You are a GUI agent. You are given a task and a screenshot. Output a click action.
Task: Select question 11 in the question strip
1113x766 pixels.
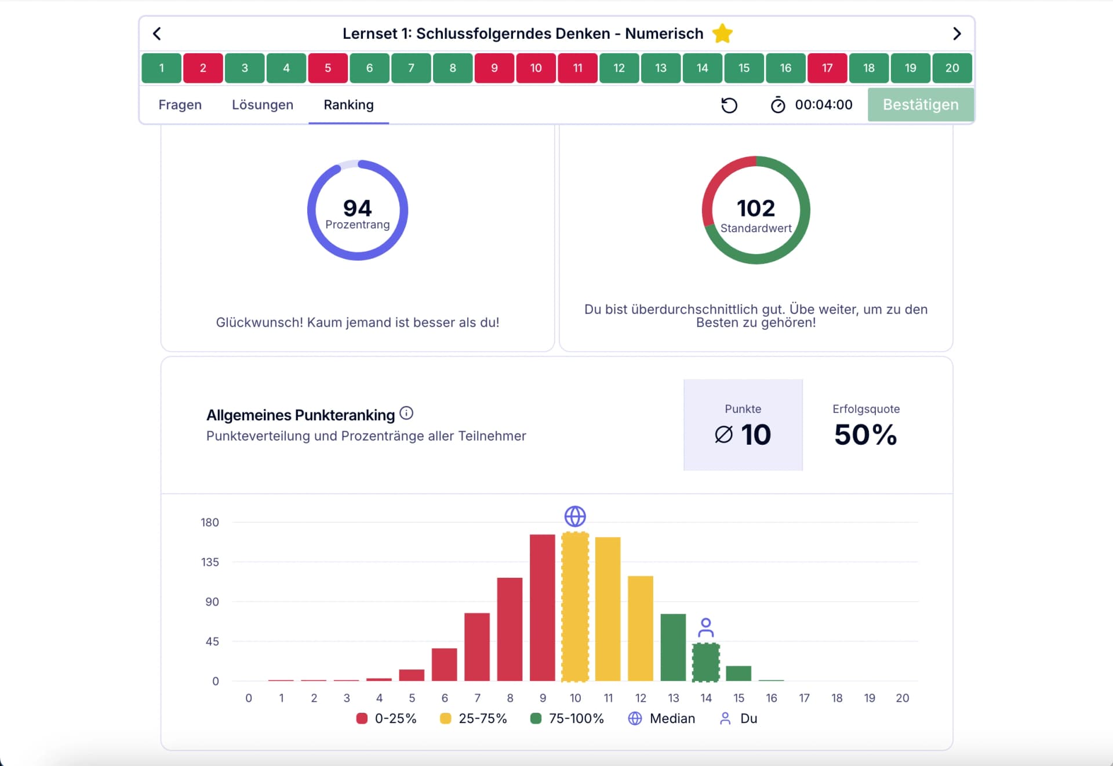tap(577, 68)
